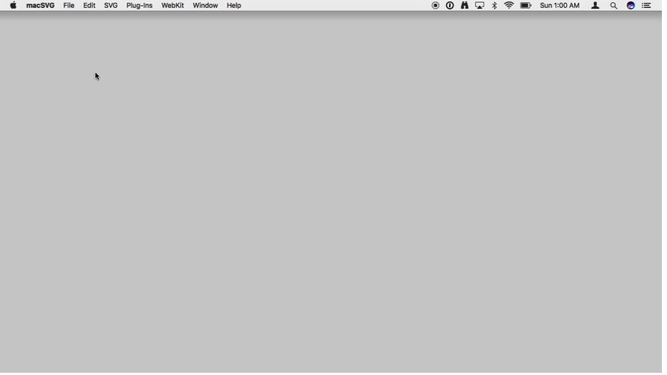Open the Apple menu
The image size is (667, 375).
click(x=13, y=5)
